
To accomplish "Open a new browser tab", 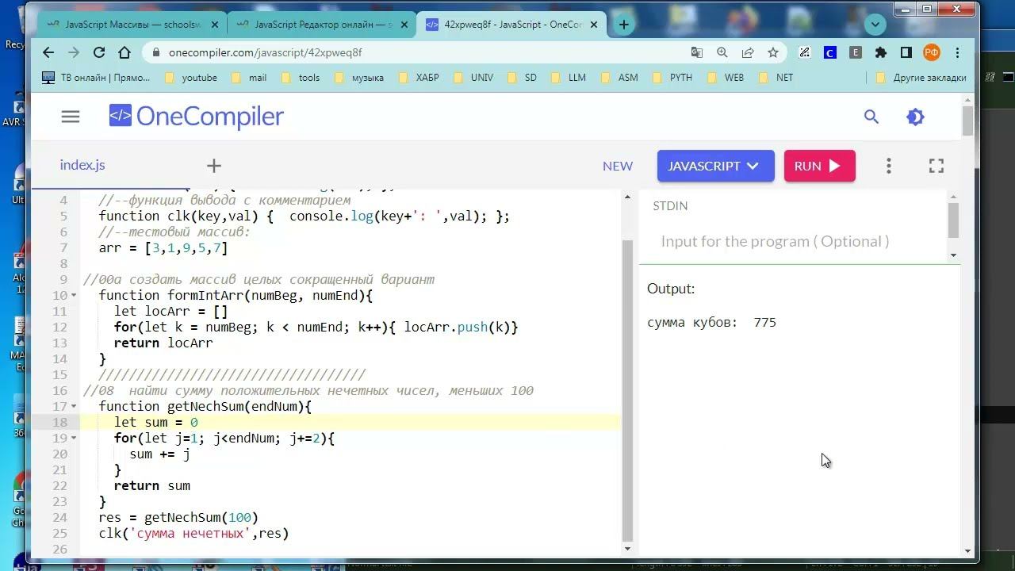I will (x=624, y=25).
